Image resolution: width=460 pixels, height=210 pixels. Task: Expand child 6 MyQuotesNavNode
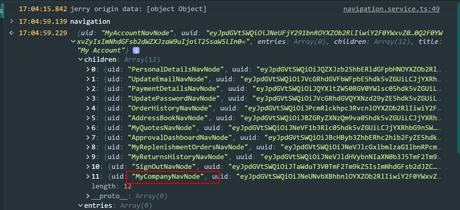pyautogui.click(x=88, y=128)
